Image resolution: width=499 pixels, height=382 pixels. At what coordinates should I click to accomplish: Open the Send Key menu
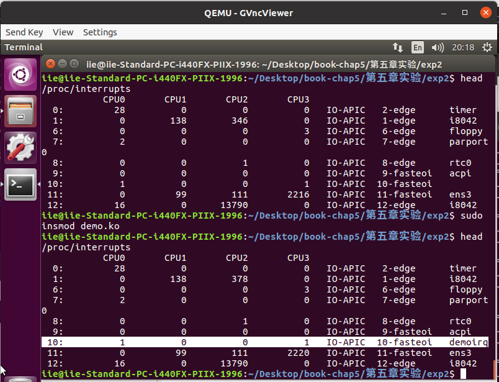tap(24, 32)
